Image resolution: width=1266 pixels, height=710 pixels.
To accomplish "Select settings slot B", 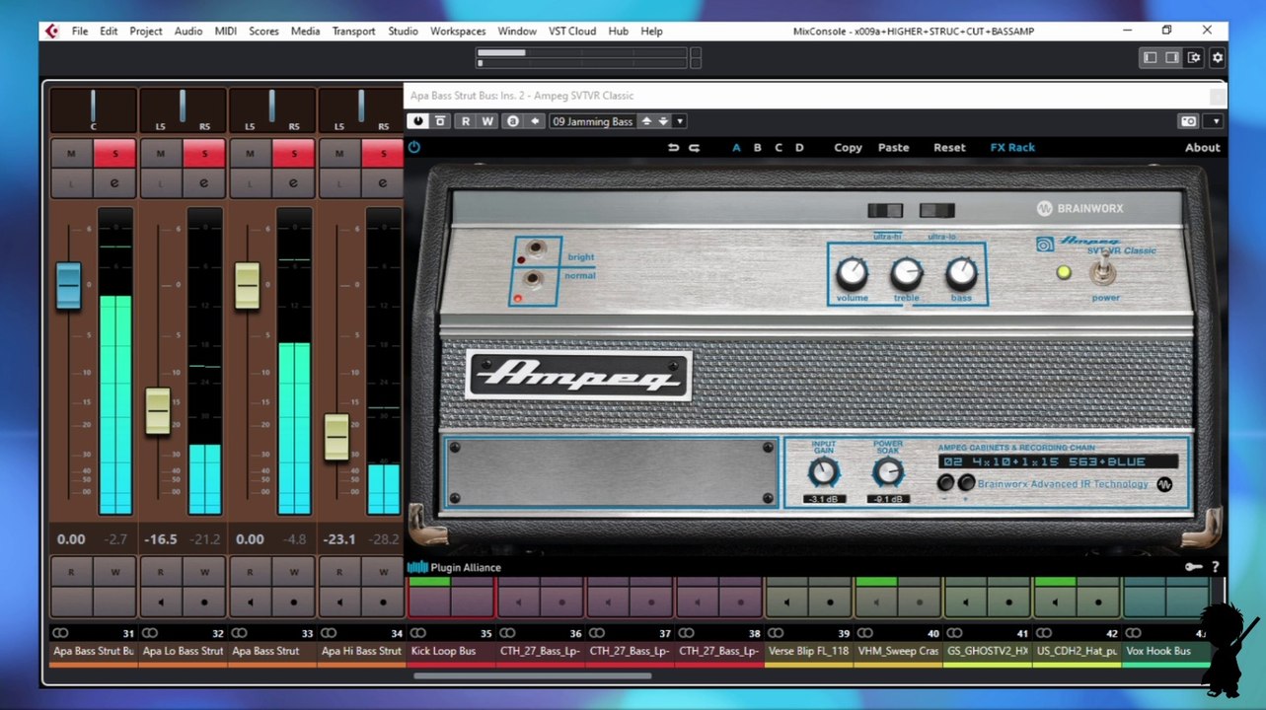I will (x=758, y=148).
